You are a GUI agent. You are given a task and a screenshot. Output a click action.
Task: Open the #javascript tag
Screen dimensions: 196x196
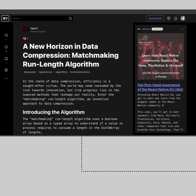pyautogui.click(x=30, y=72)
